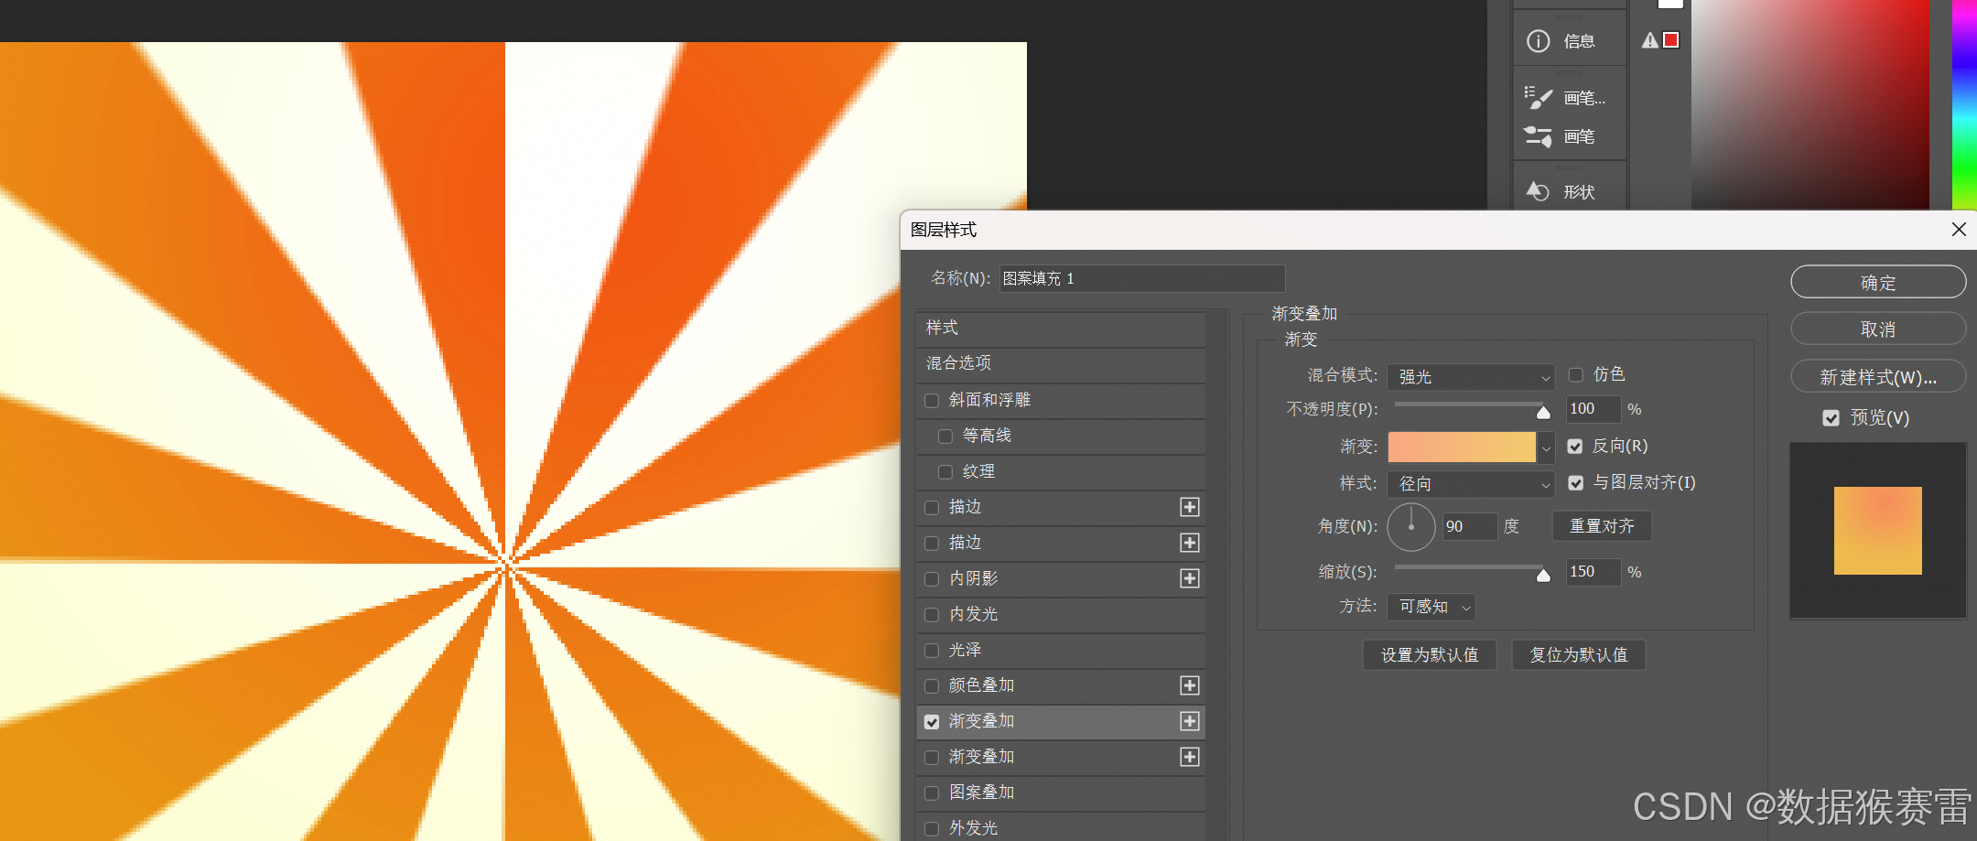The height and width of the screenshot is (841, 1977).
Task: Click plus icon beside 内阴影
Action: pos(1190,578)
